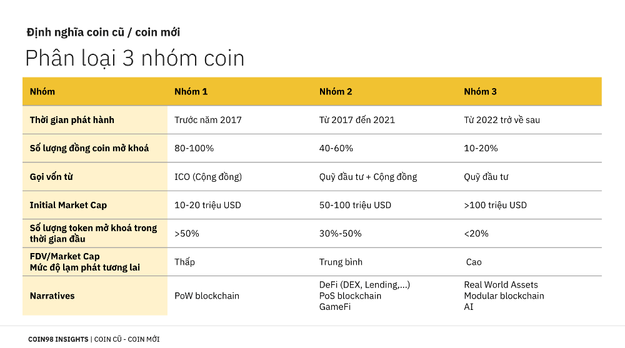Click the 'Nhóm 3' column header
The height and width of the screenshot is (348, 625).
coord(480,92)
